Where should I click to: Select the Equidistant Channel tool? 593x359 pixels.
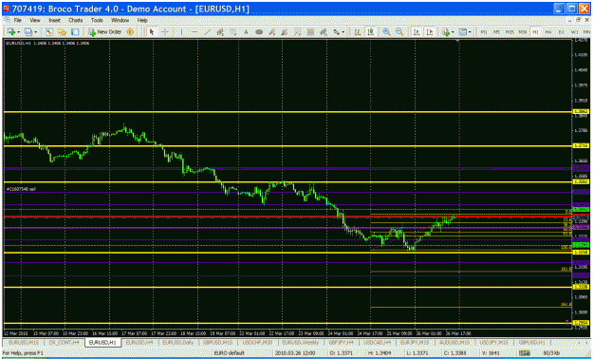click(x=220, y=32)
